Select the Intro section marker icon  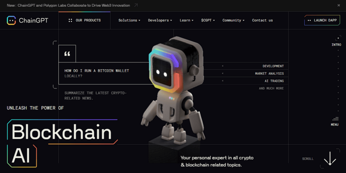click(x=338, y=38)
